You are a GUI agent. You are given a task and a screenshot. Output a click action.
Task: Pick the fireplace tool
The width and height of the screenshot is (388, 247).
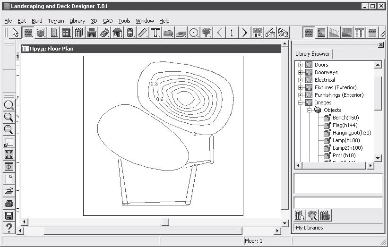pos(92,33)
